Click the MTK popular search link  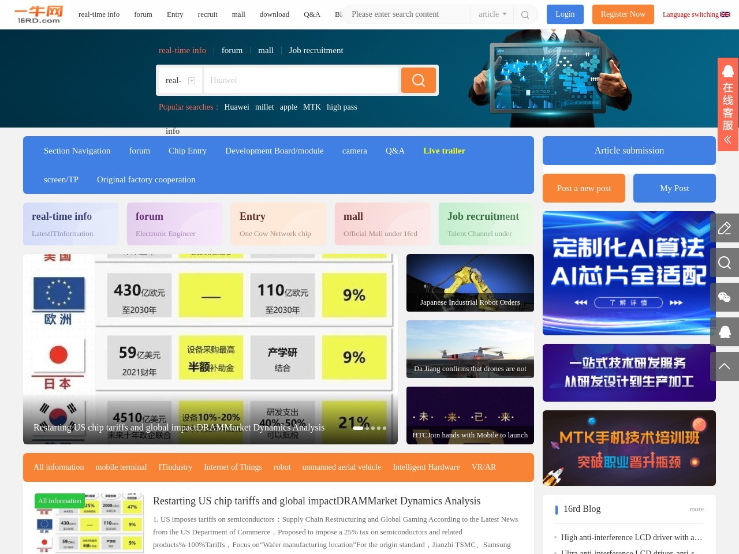coord(312,107)
